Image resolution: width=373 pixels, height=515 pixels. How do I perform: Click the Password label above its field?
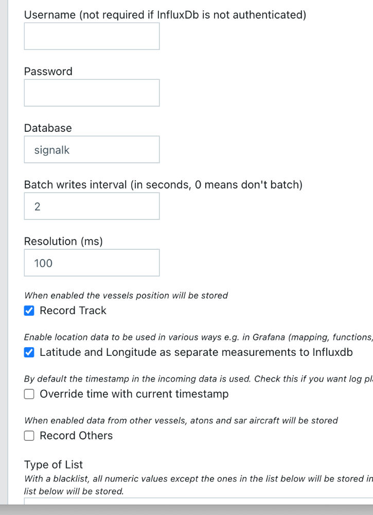pyautogui.click(x=48, y=72)
